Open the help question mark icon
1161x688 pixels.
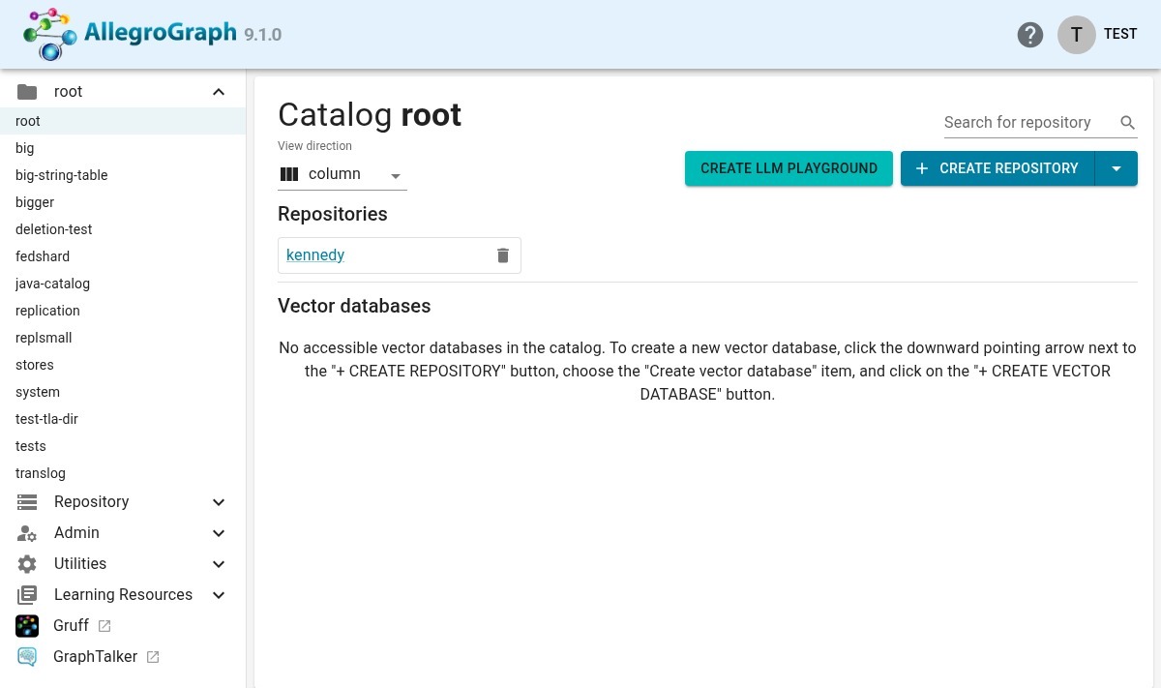pos(1030,35)
